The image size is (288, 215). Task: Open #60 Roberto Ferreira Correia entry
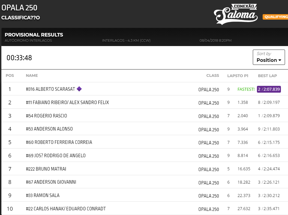(x=59, y=142)
